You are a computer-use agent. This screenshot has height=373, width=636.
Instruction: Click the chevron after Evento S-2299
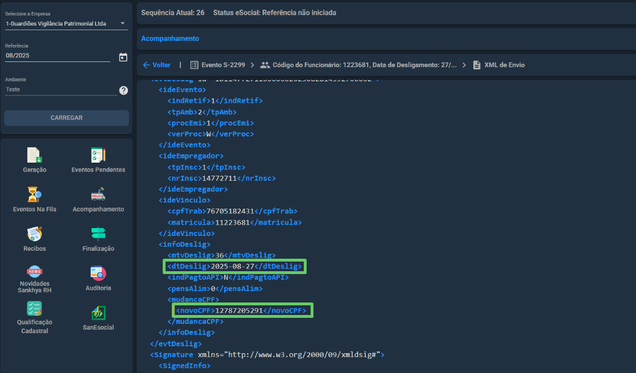(x=252, y=65)
